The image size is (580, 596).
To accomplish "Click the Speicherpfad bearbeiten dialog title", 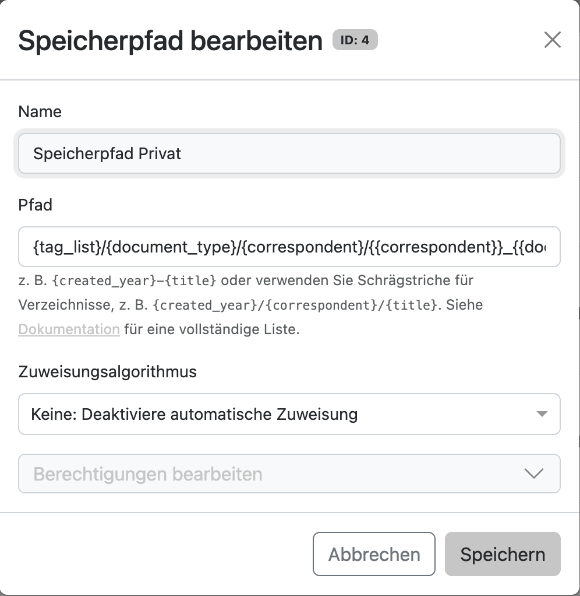I will pos(171,40).
